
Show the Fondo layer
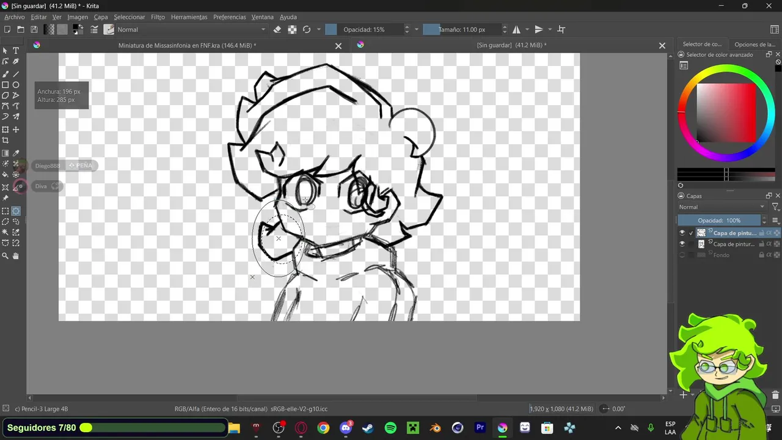tap(682, 255)
